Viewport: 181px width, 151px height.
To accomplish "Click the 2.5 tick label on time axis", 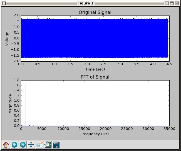I will 103,64.
